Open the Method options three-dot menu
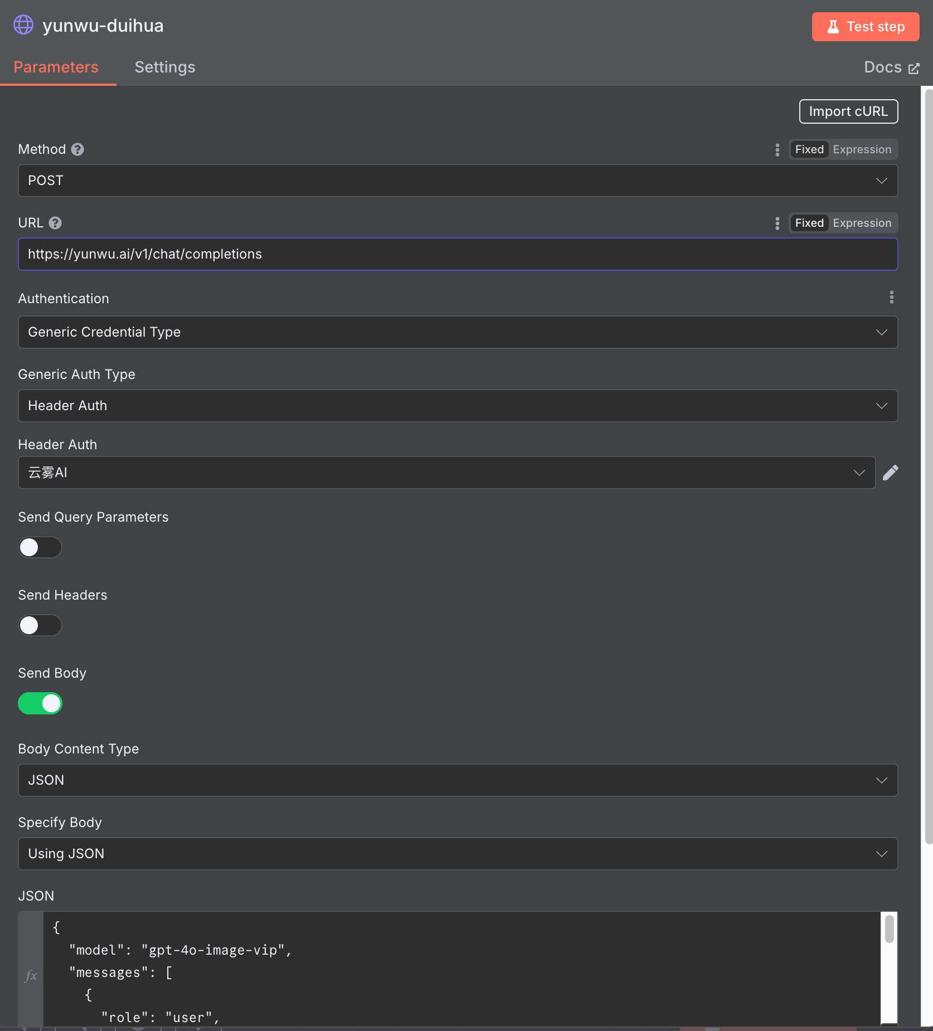Viewport: 933px width, 1031px height. [777, 149]
